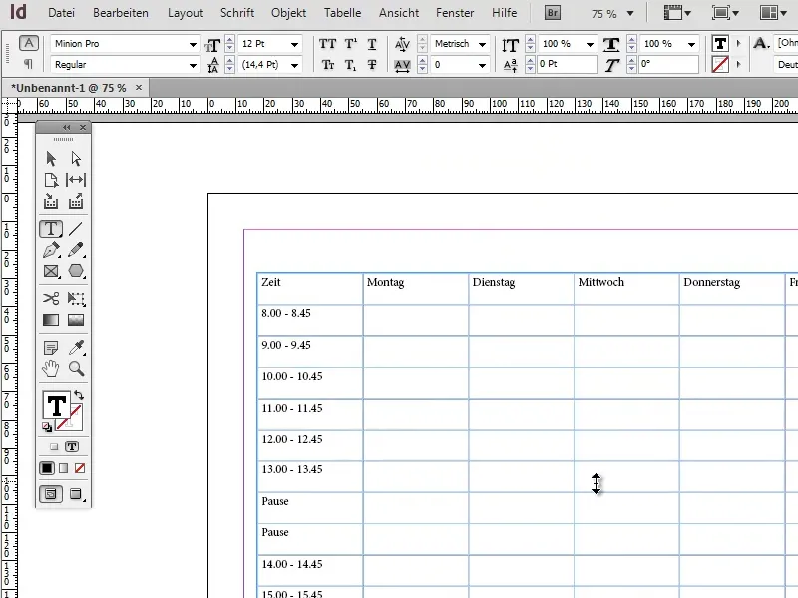Select the Hand tool
Screen dimensions: 798x598
tap(51, 368)
